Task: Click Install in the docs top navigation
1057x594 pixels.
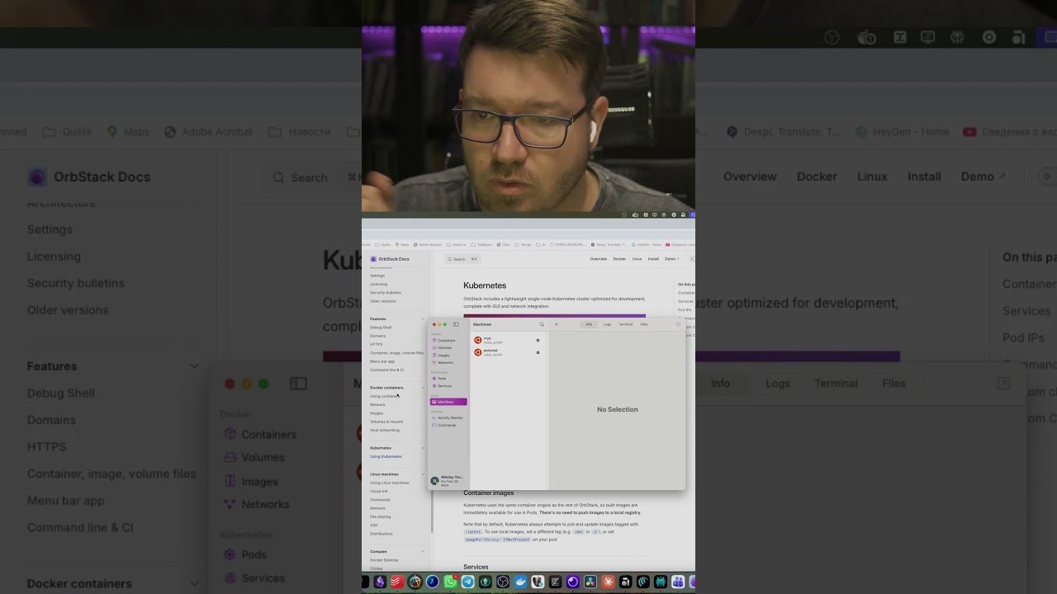Action: click(653, 259)
